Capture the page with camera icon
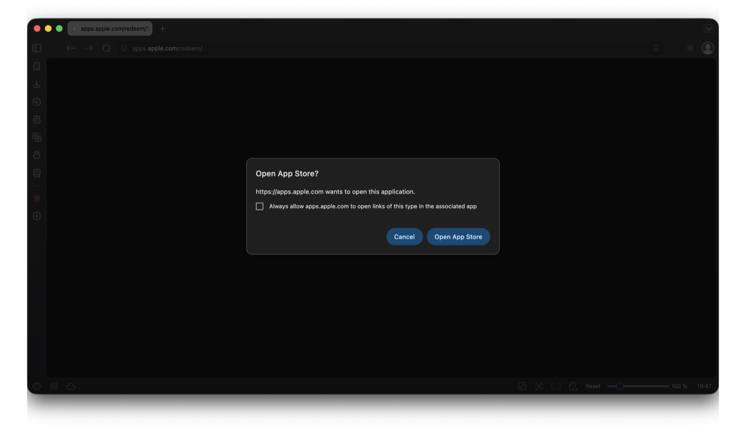The height and width of the screenshot is (430, 746). tap(539, 386)
